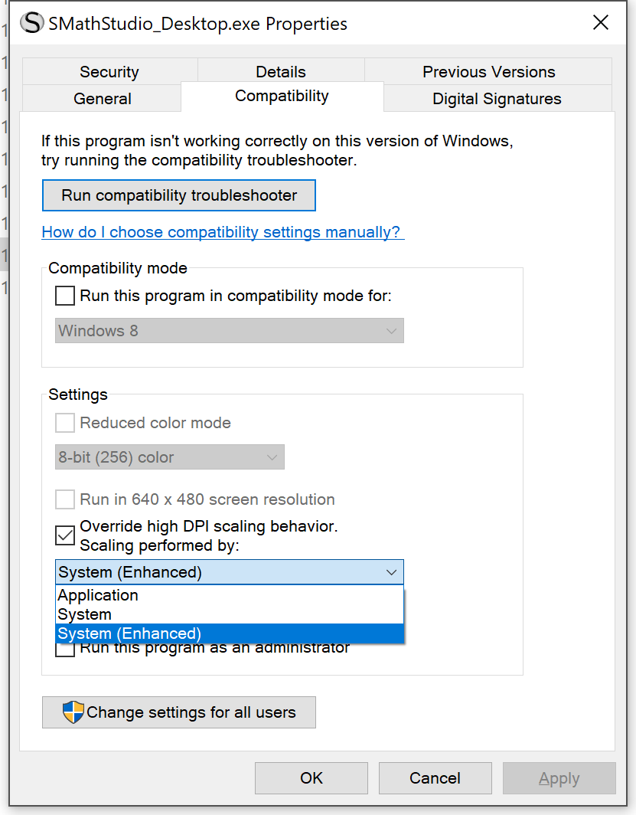The width and height of the screenshot is (636, 815).
Task: Open the Digital Signatures tab
Action: pyautogui.click(x=497, y=99)
